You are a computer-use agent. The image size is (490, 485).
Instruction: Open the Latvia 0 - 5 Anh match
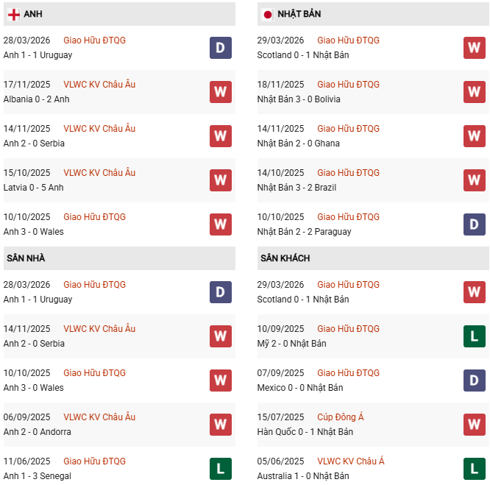tap(33, 188)
